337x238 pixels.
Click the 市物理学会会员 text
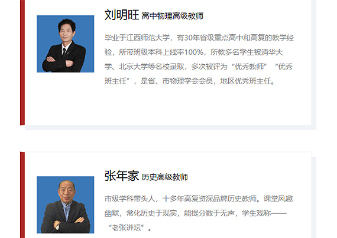(x=187, y=81)
